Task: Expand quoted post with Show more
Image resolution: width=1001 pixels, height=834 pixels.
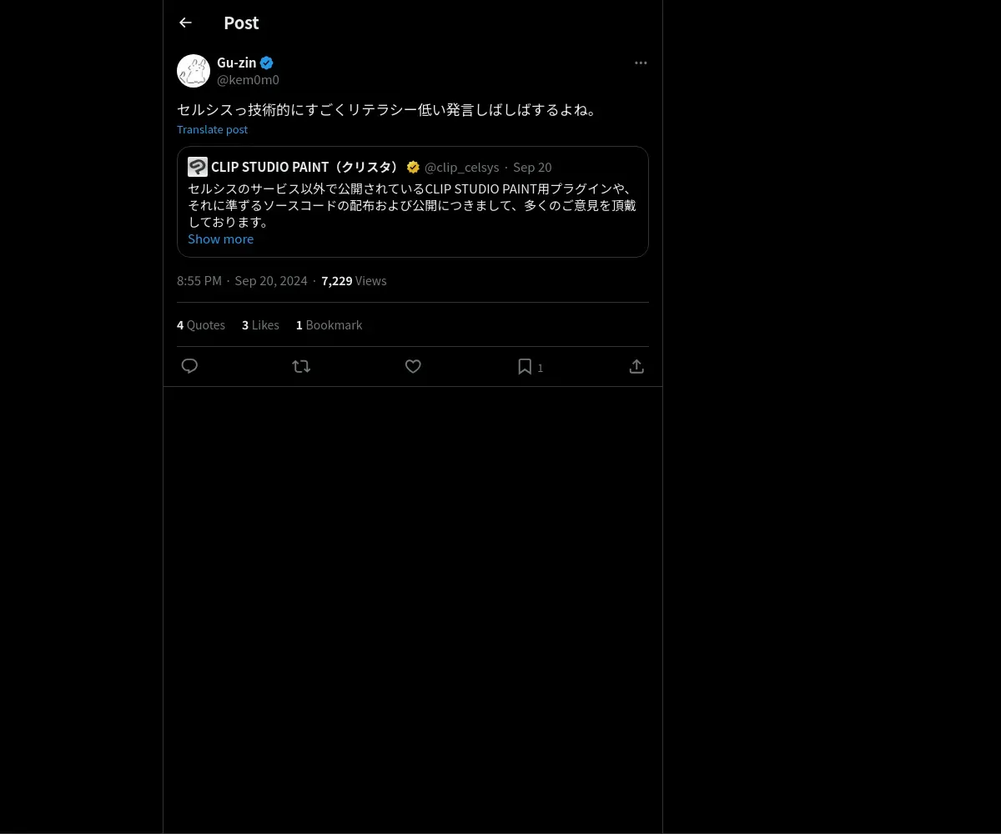Action: pyautogui.click(x=220, y=239)
